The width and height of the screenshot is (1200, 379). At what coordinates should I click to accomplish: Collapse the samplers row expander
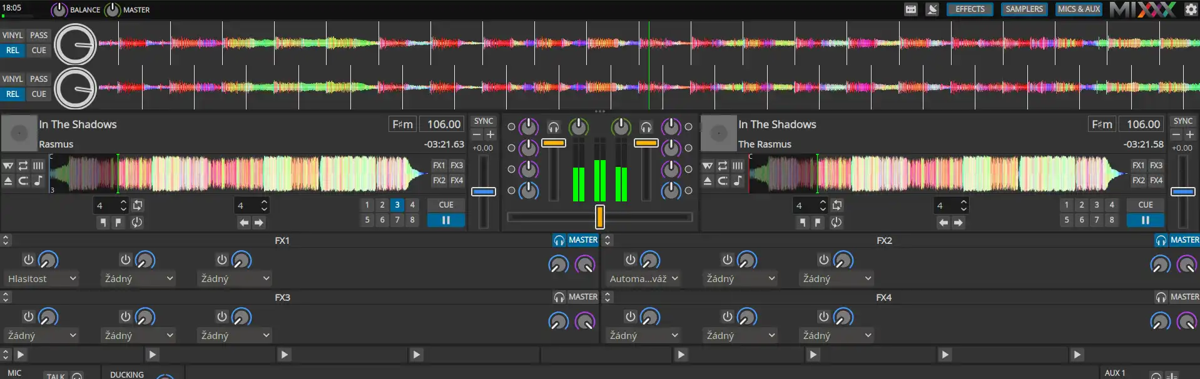[6, 355]
